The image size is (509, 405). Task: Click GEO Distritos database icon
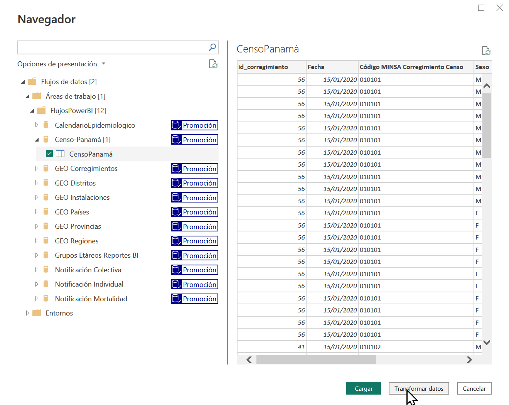click(46, 183)
